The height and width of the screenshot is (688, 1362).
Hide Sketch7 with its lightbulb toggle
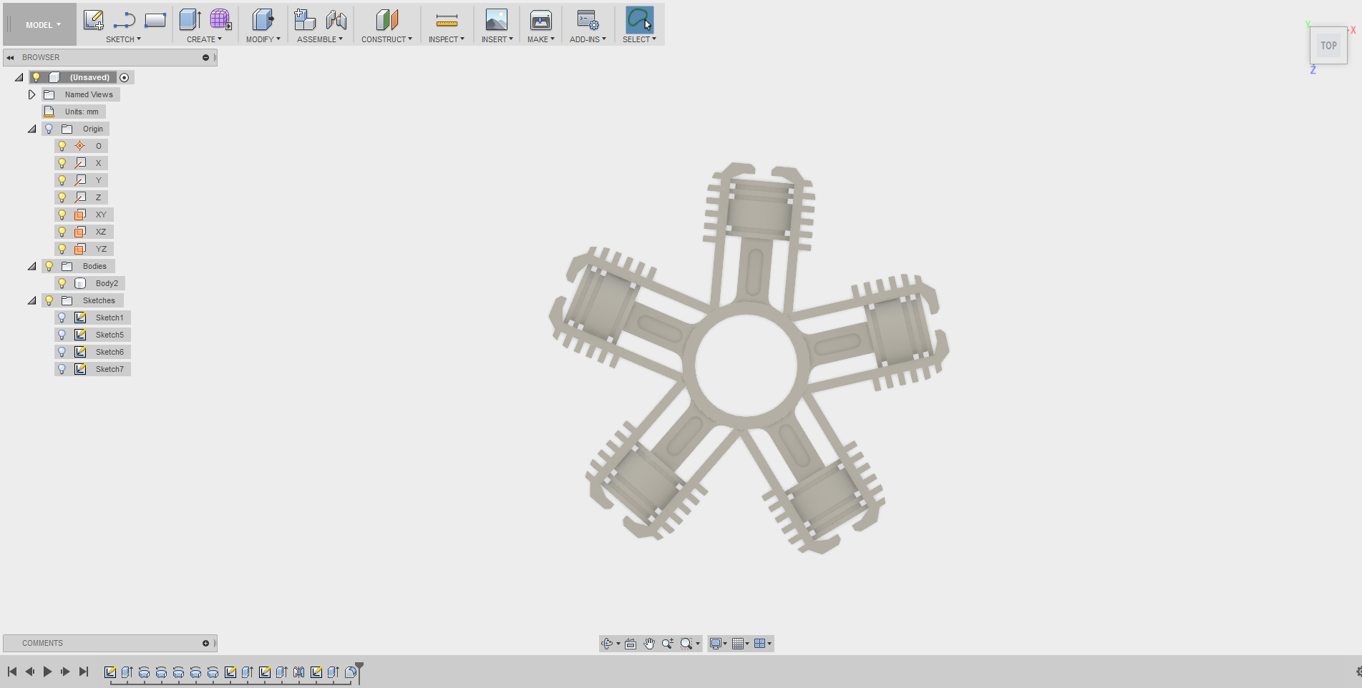tap(62, 368)
